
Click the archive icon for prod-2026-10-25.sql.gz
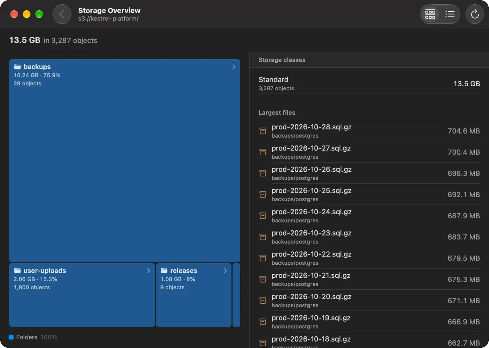(263, 194)
